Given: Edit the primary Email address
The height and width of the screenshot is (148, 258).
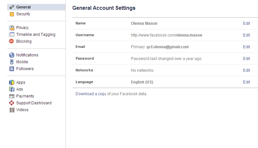Looking at the screenshot, I should coord(246,47).
